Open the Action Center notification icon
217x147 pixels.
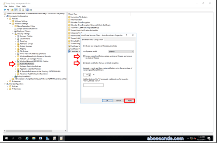(209, 138)
